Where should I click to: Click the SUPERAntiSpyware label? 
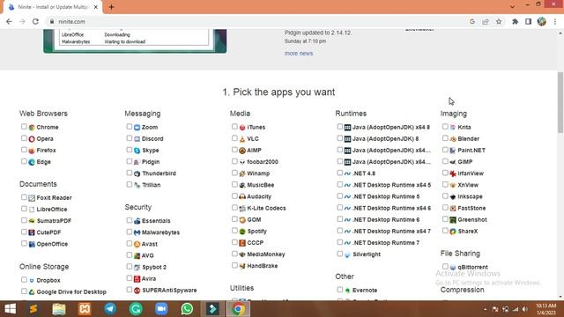(169, 290)
